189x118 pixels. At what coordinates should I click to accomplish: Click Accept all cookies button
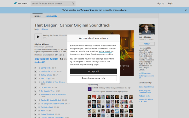coord(94,71)
